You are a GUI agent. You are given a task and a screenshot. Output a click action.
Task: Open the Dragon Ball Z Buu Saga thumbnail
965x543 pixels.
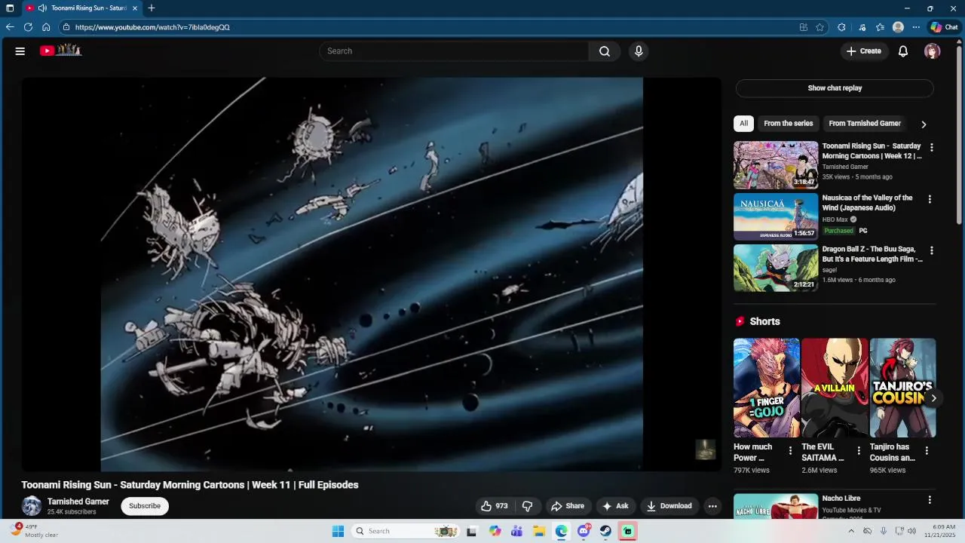776,268
